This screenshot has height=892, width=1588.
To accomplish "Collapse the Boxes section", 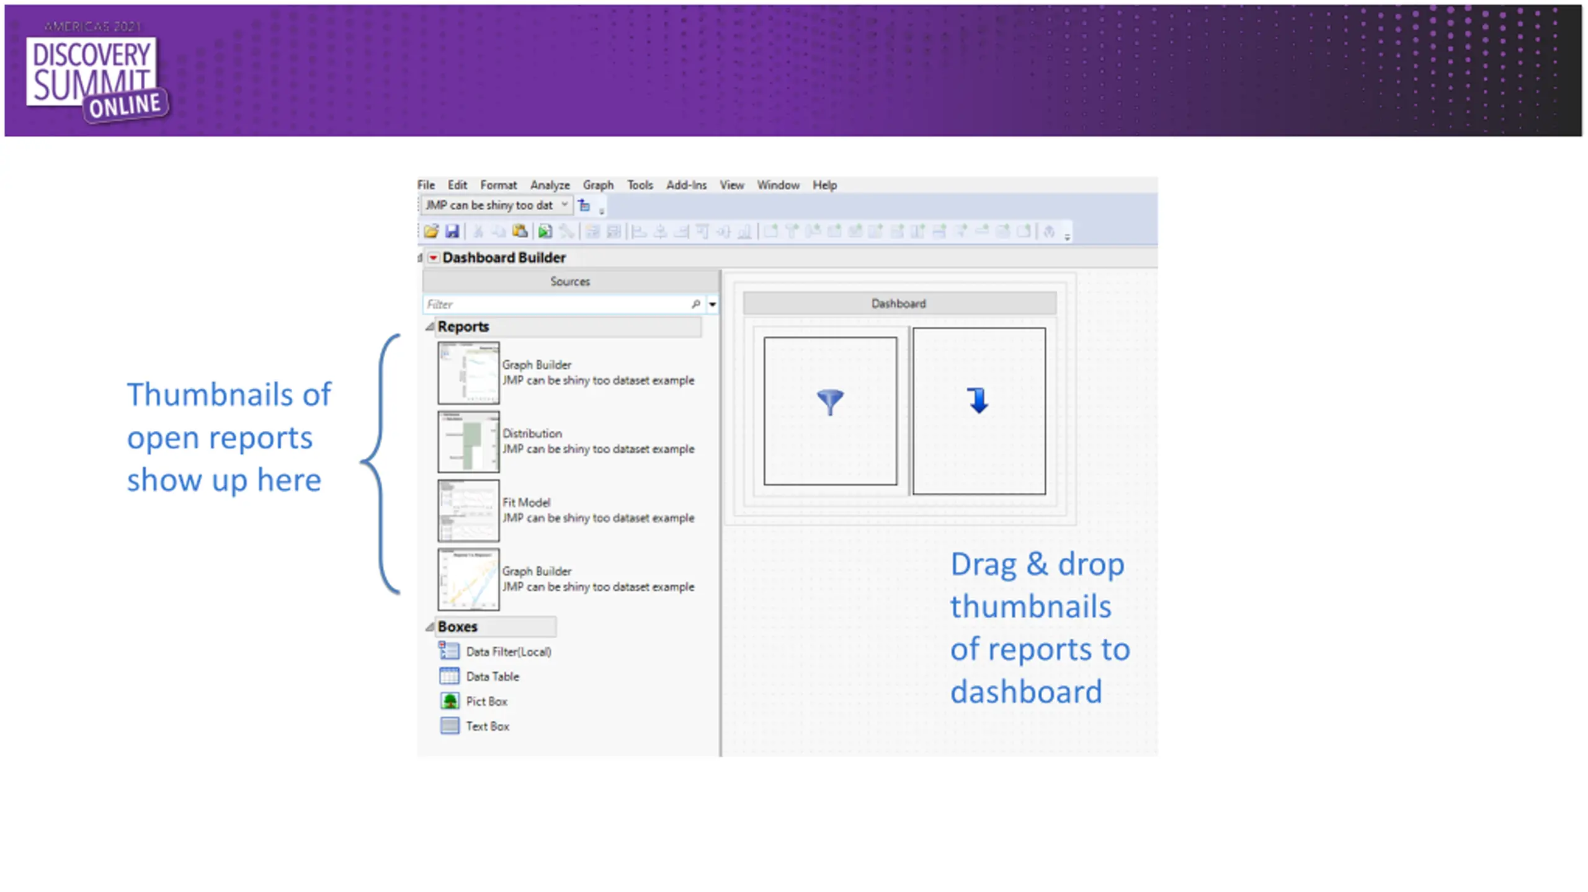I will pos(429,627).
